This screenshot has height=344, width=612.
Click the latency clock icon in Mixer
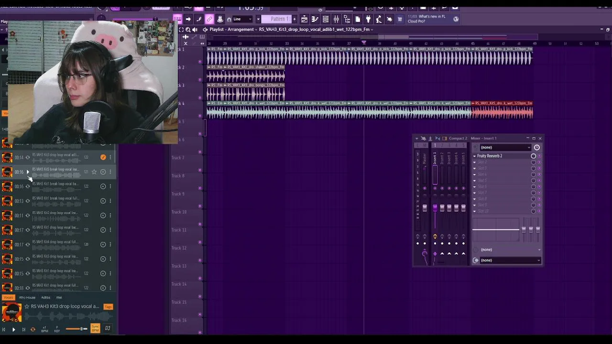pyautogui.click(x=537, y=148)
